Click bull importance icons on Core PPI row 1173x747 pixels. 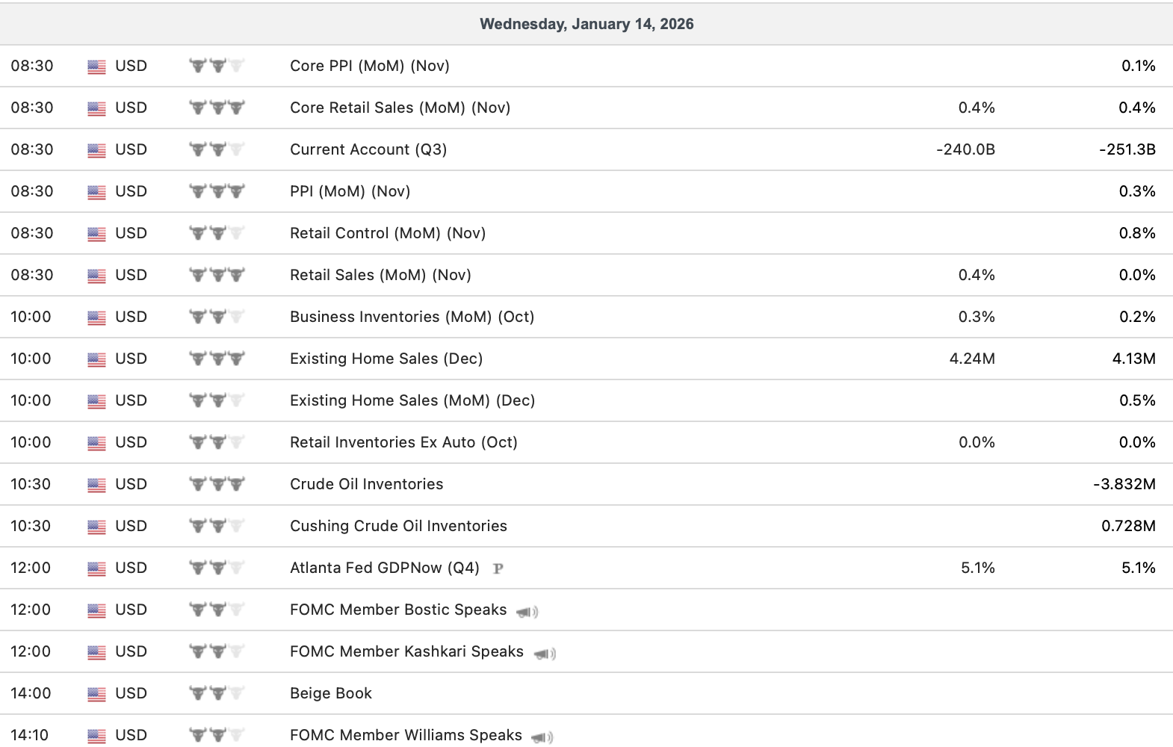[217, 66]
